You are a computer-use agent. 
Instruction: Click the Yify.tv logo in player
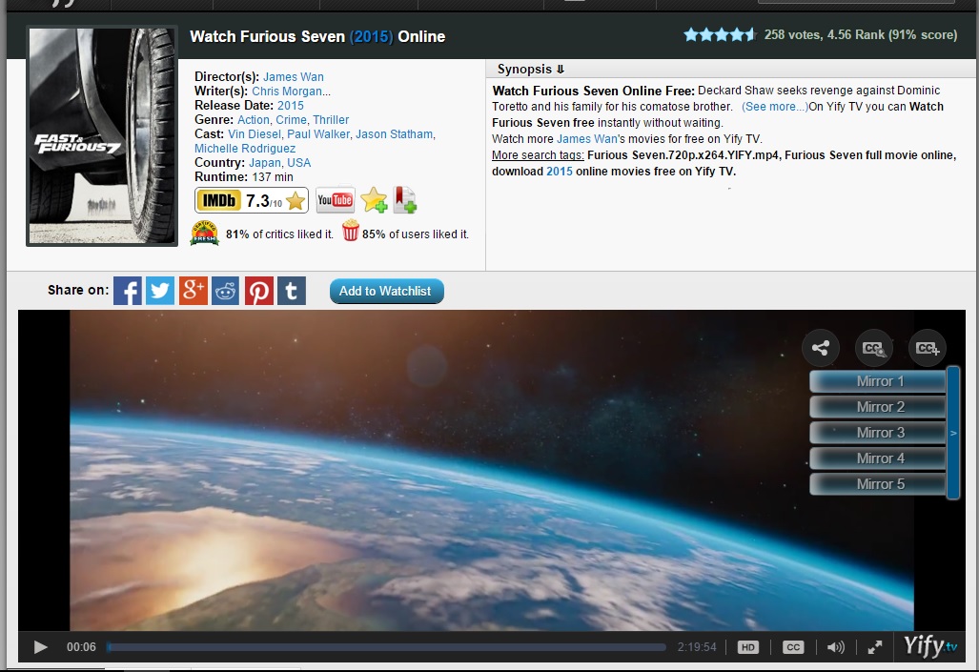pyautogui.click(x=930, y=645)
